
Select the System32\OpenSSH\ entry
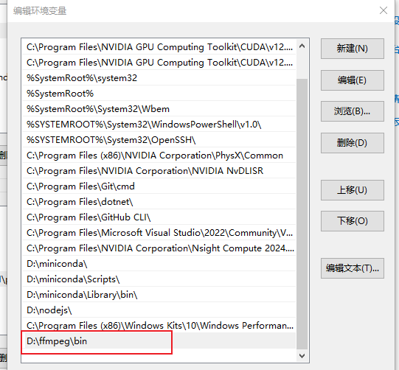pos(159,140)
